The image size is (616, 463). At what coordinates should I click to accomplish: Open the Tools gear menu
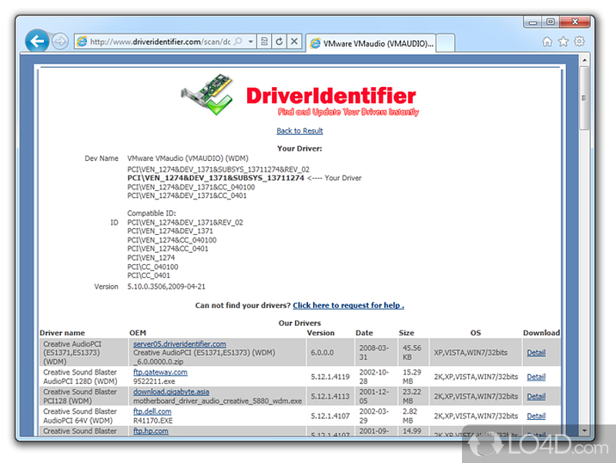click(579, 42)
